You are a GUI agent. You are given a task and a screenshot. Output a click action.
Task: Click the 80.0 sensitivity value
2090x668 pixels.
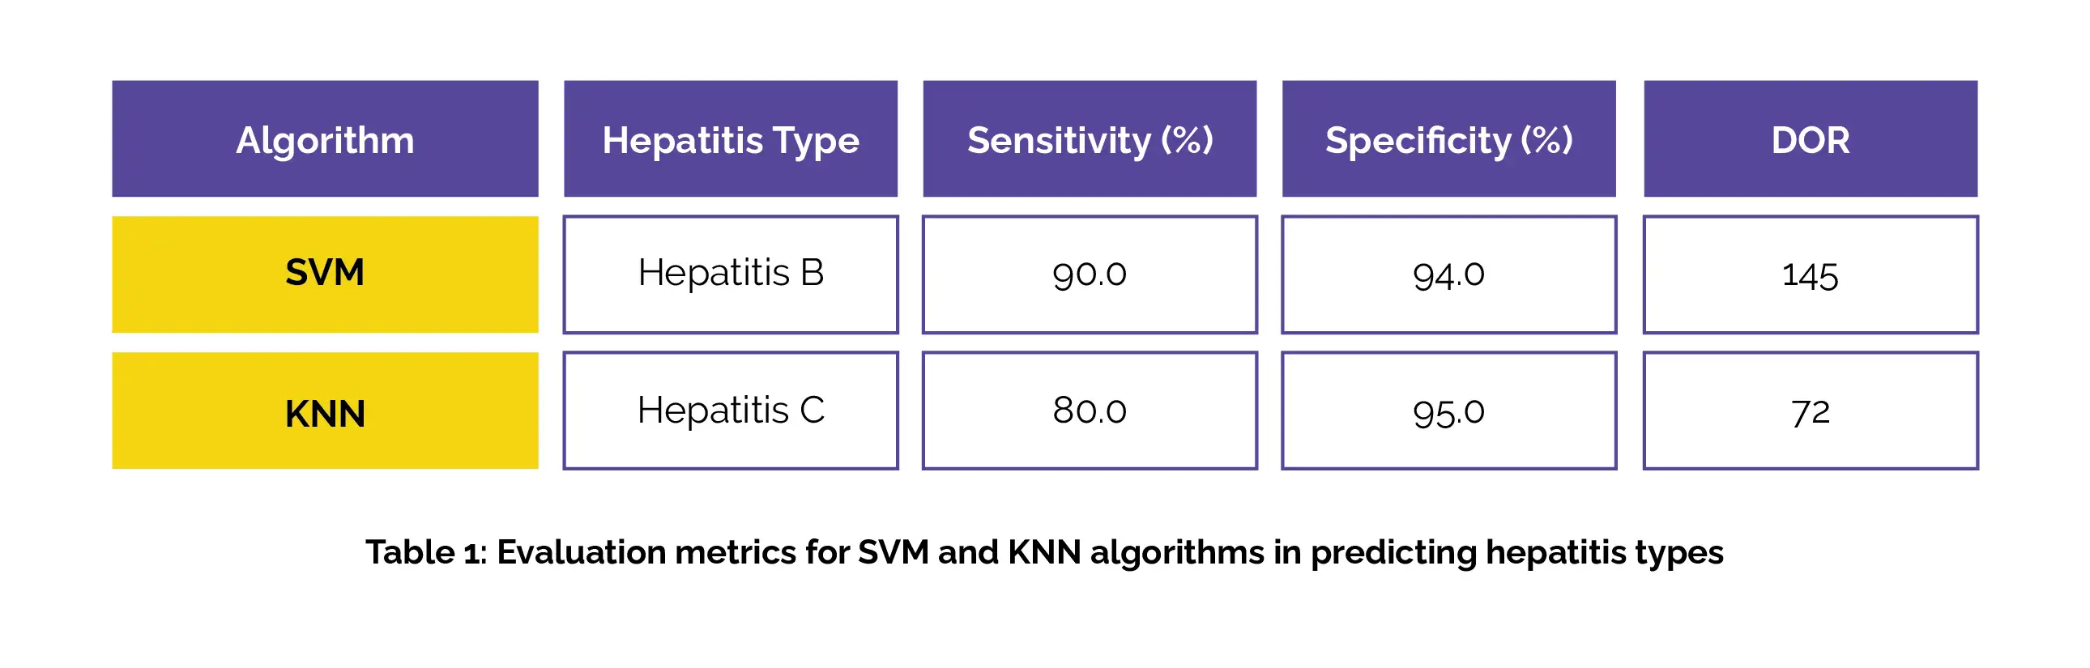click(1089, 411)
